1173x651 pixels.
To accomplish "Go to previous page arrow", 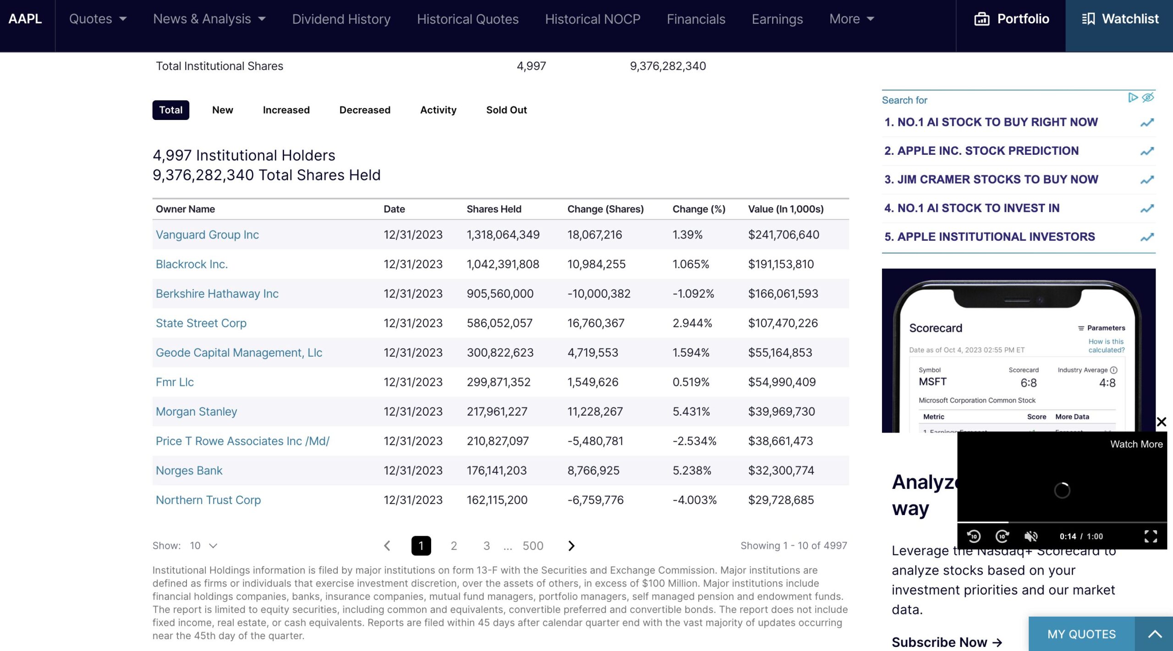I will click(387, 546).
